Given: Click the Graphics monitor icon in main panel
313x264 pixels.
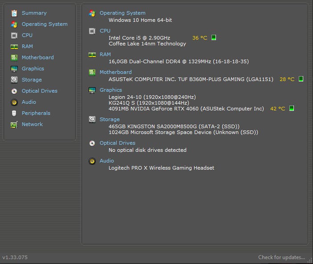Looking at the screenshot, I should (92, 90).
